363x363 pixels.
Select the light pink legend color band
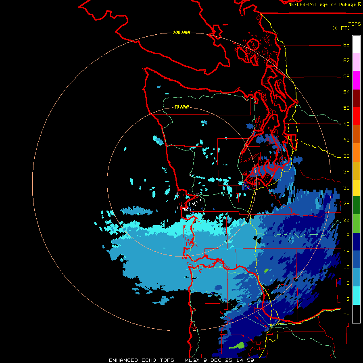356,62
